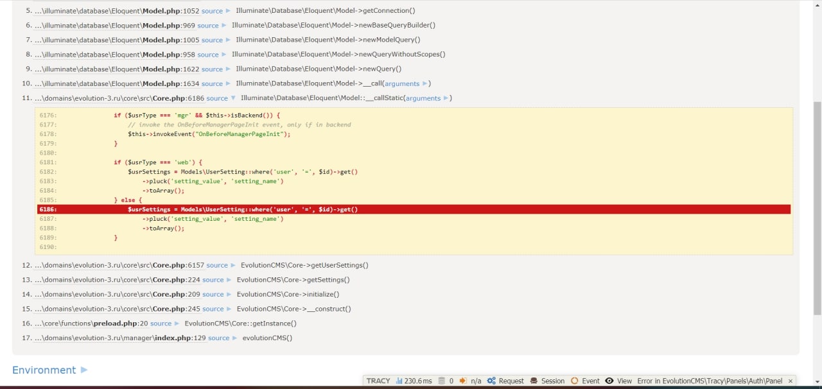Open the routing n/a panel

click(x=471, y=381)
